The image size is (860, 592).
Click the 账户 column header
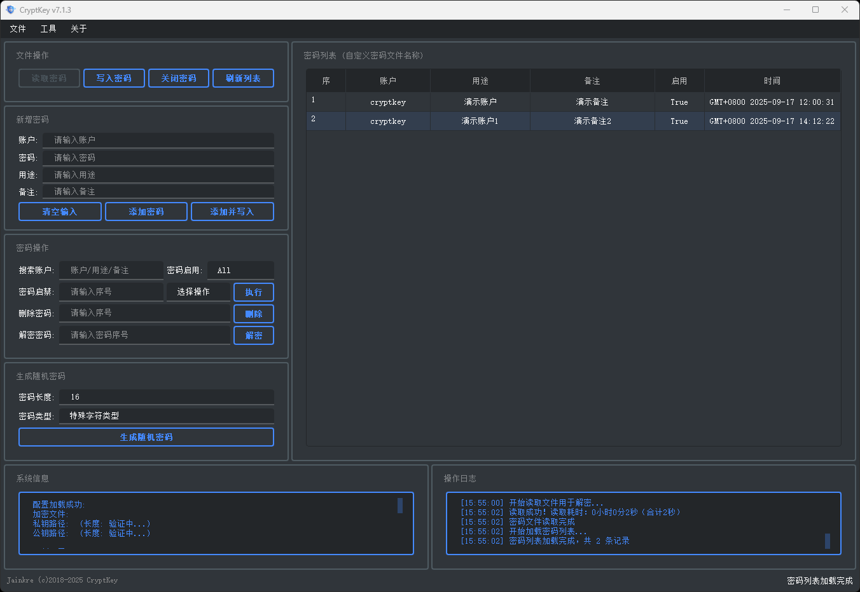388,81
